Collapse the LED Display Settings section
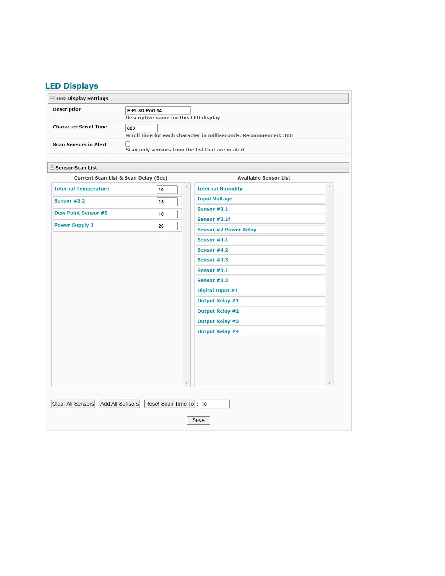This screenshot has width=445, height=576. click(53, 98)
